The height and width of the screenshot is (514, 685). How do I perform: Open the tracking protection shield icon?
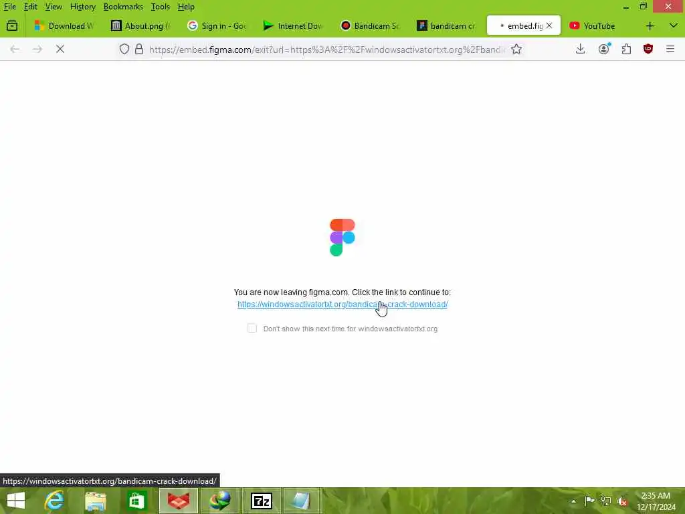124,49
